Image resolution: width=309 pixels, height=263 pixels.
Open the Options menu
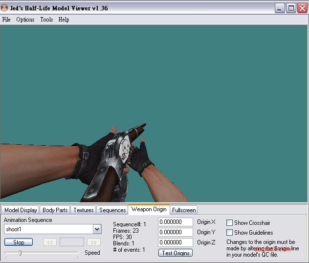[25, 20]
